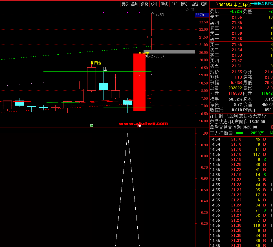Click the 卖五 price 21.66
The width and height of the screenshot is (273, 247).
[237, 17]
